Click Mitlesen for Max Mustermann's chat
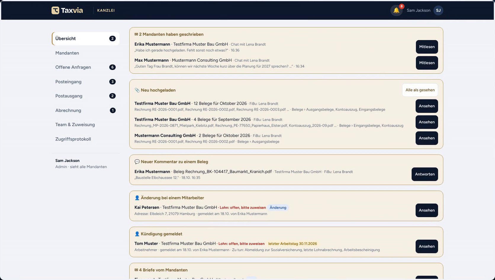495x280 pixels. coord(427,63)
